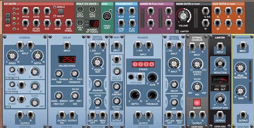Click the PITCH CV output jack
The width and height of the screenshot is (254, 128).
point(25,11)
